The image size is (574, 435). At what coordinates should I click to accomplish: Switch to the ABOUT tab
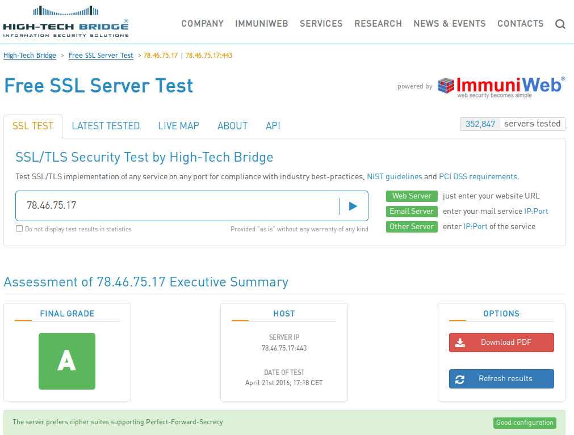[232, 126]
